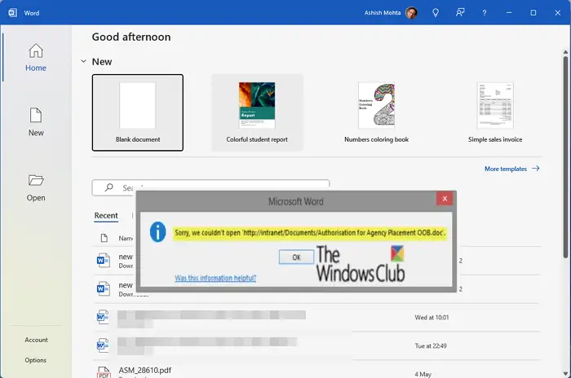The height and width of the screenshot is (378, 571).
Task: Maximize the Word window
Action: click(533, 13)
